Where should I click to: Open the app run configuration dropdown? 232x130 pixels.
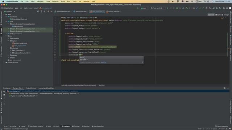(x=144, y=8)
